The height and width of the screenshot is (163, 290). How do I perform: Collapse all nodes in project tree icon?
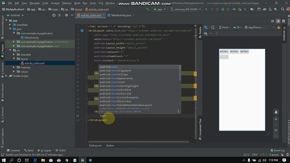(59, 15)
